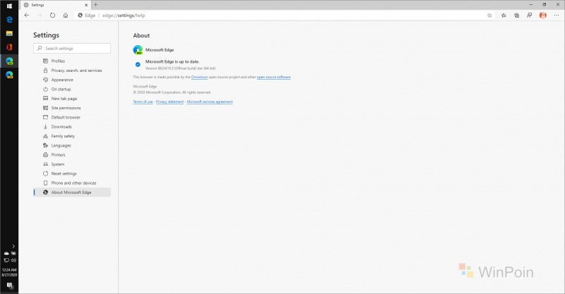Image resolution: width=565 pixels, height=294 pixels.
Task: Open the home page via house icon
Action: click(x=66, y=15)
